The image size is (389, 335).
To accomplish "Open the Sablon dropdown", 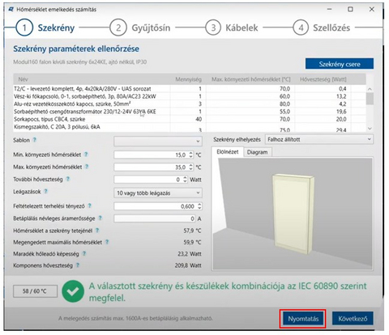I will 158,141.
